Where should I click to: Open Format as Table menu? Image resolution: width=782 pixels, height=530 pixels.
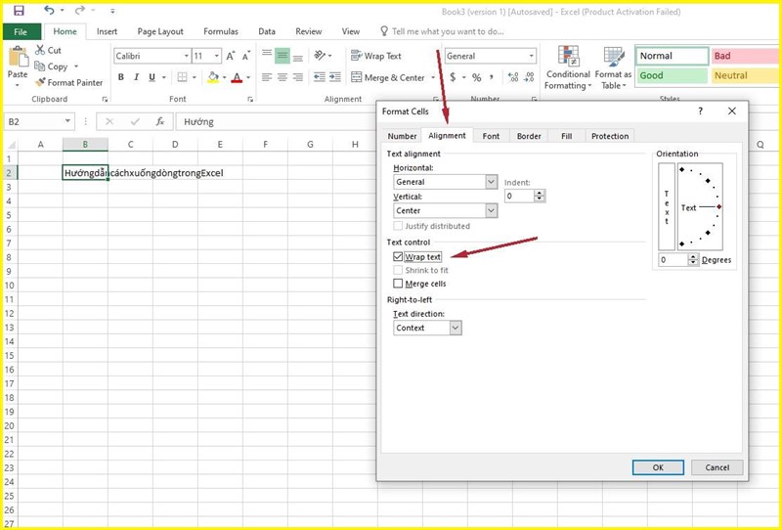(x=614, y=67)
